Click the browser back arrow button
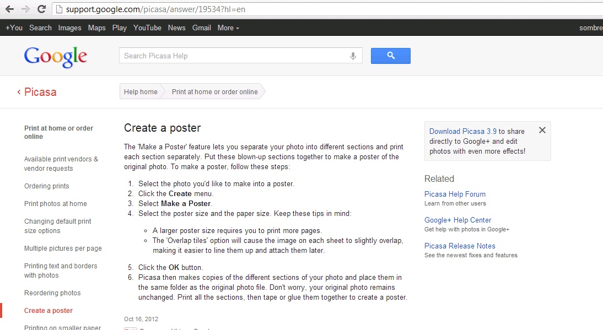This screenshot has width=603, height=330. pyautogui.click(x=9, y=9)
